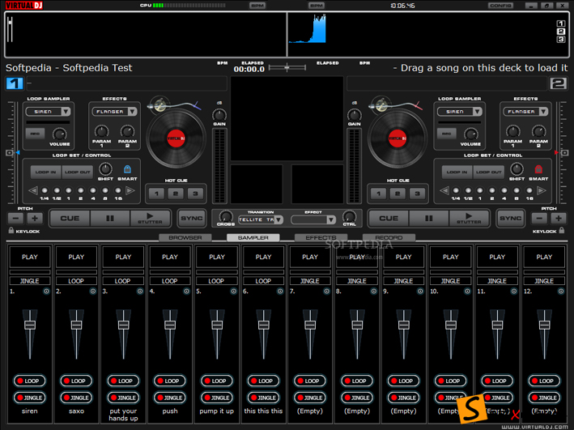The width and height of the screenshot is (574, 430).
Task: Increase right deck pitch with plus button
Action: [x=559, y=219]
